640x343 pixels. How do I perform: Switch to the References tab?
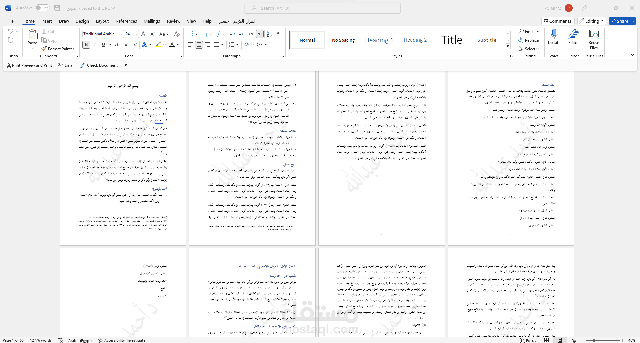(126, 21)
